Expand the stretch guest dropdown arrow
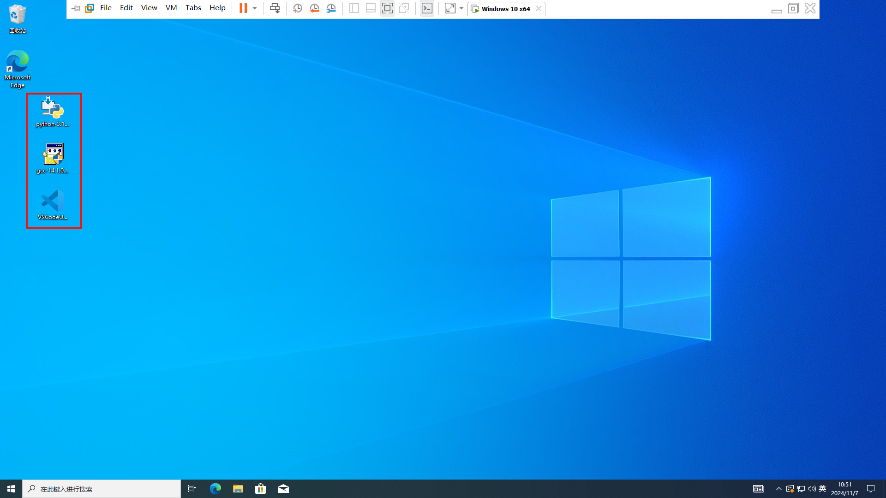This screenshot has width=886, height=498. (x=461, y=8)
